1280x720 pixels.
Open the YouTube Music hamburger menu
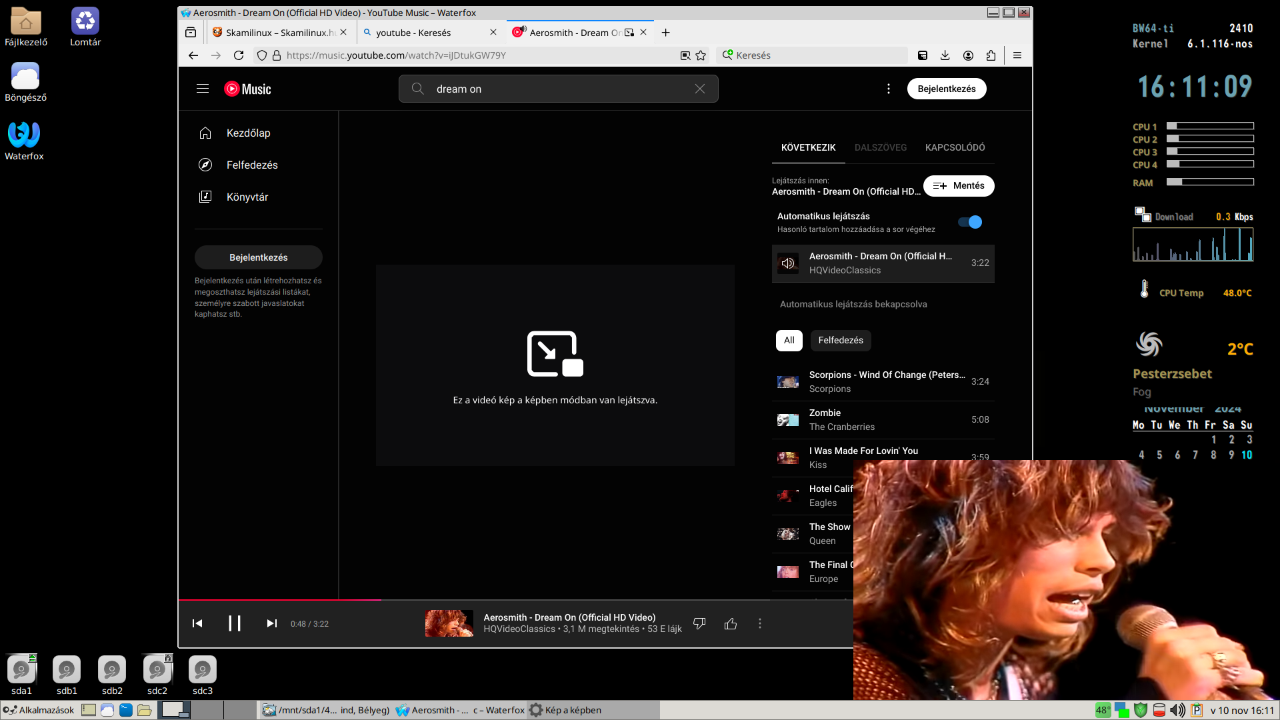coord(203,89)
